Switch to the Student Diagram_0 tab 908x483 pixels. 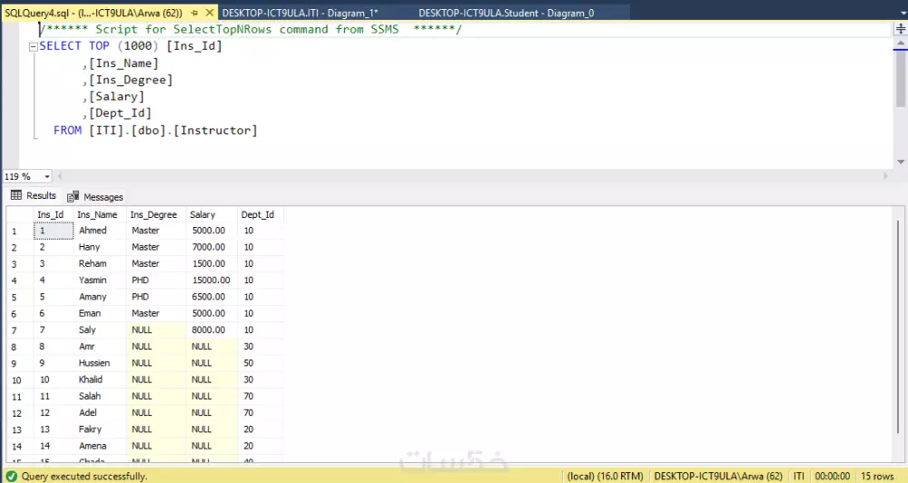click(x=506, y=13)
